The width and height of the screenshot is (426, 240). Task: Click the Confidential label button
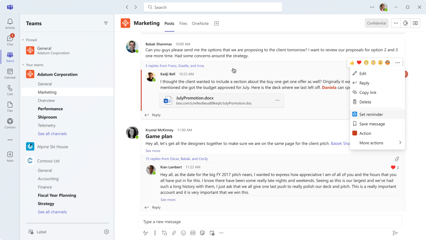[376, 23]
